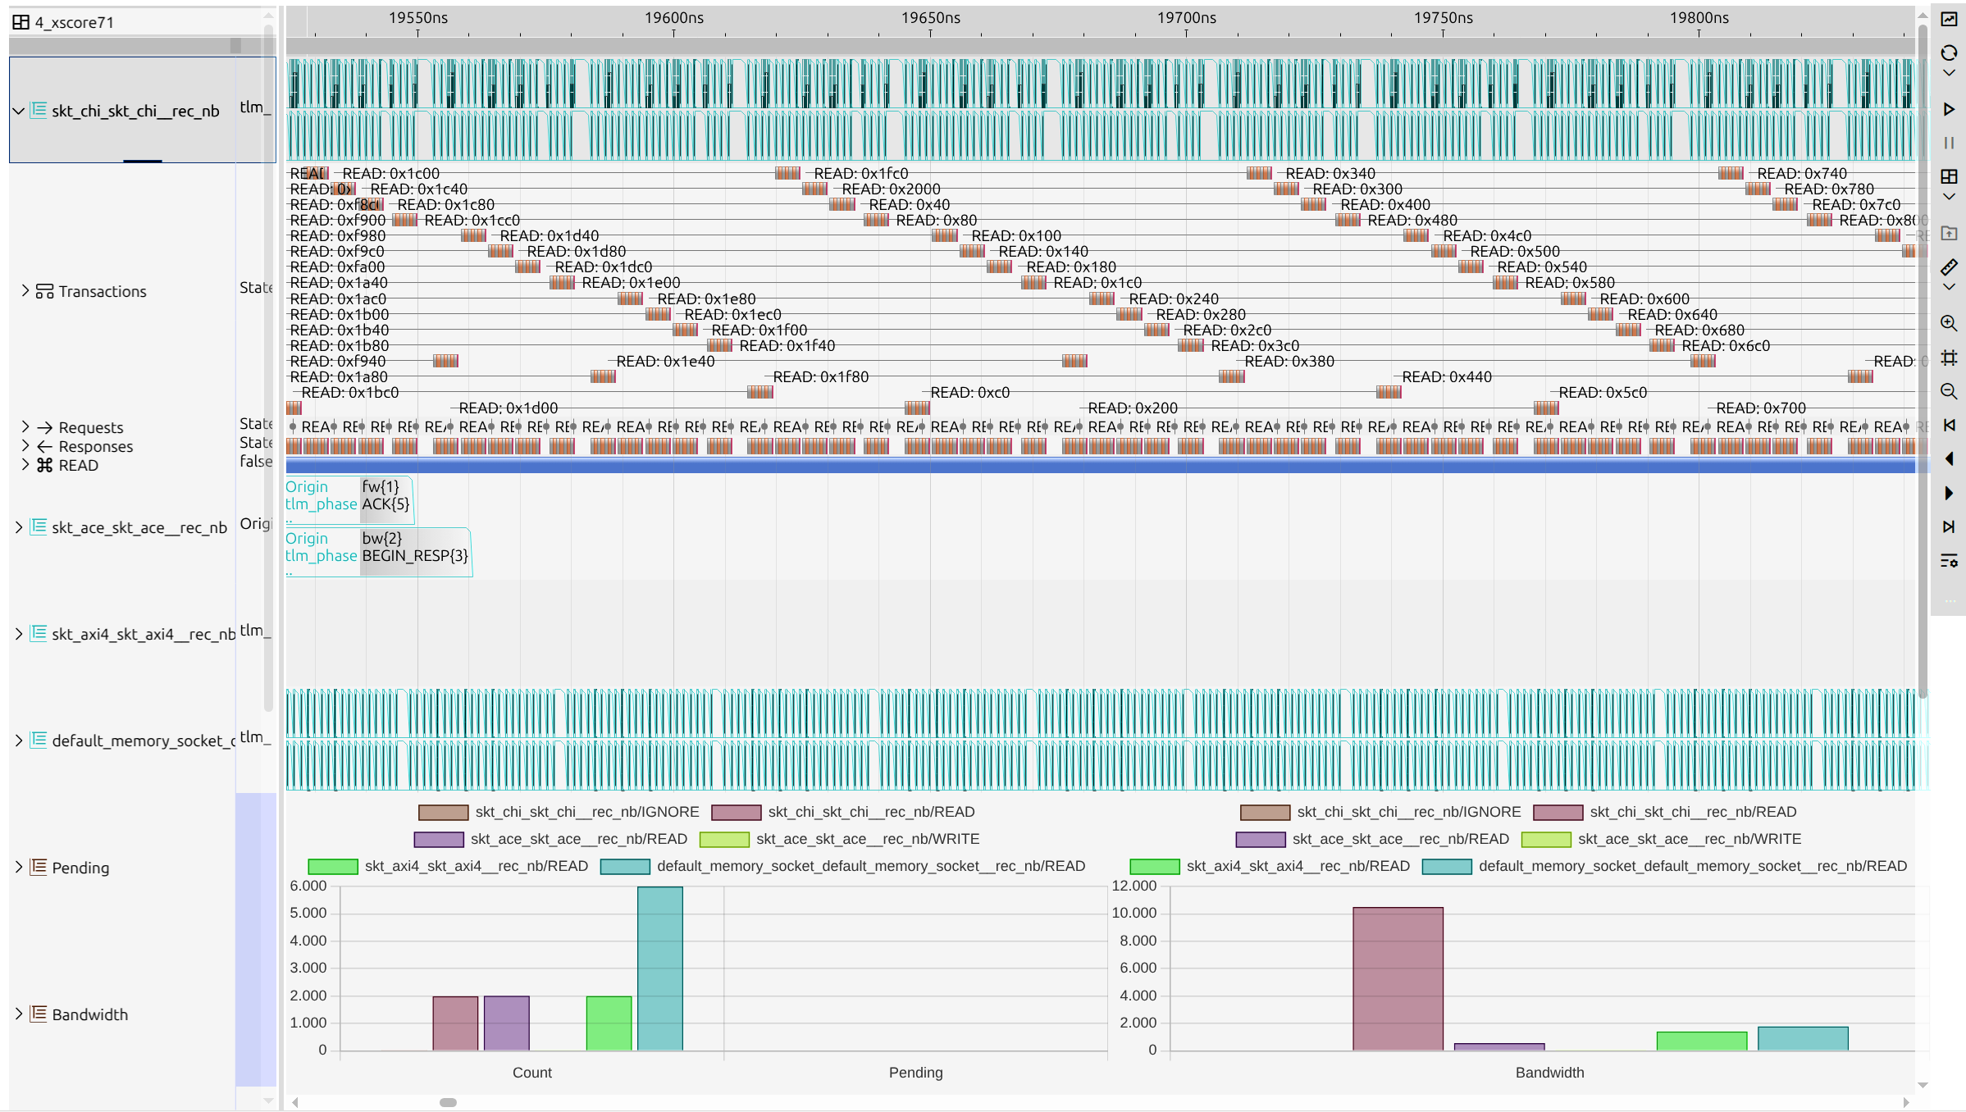Click the refresh/reload icon

(1949, 53)
